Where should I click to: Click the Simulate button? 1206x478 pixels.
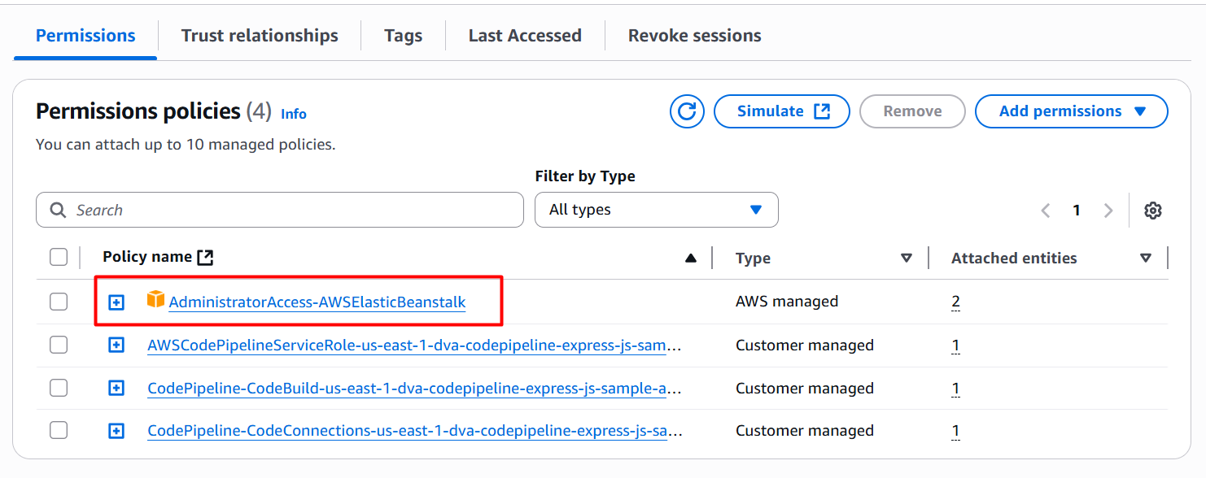(781, 111)
